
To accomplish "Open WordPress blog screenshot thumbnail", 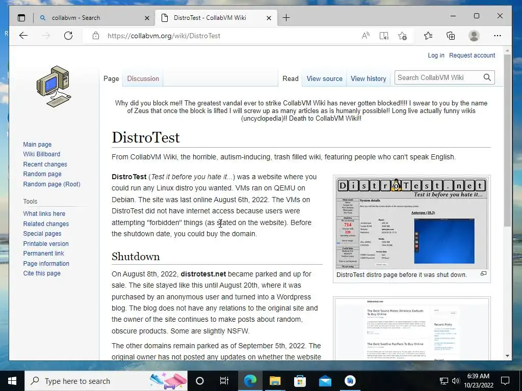I will (x=412, y=329).
